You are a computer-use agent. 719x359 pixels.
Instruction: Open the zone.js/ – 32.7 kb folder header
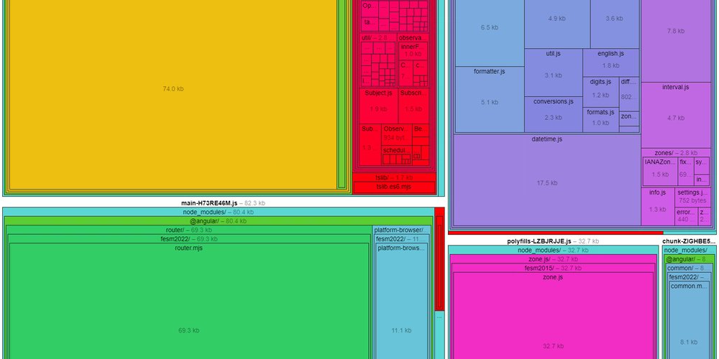pos(553,259)
